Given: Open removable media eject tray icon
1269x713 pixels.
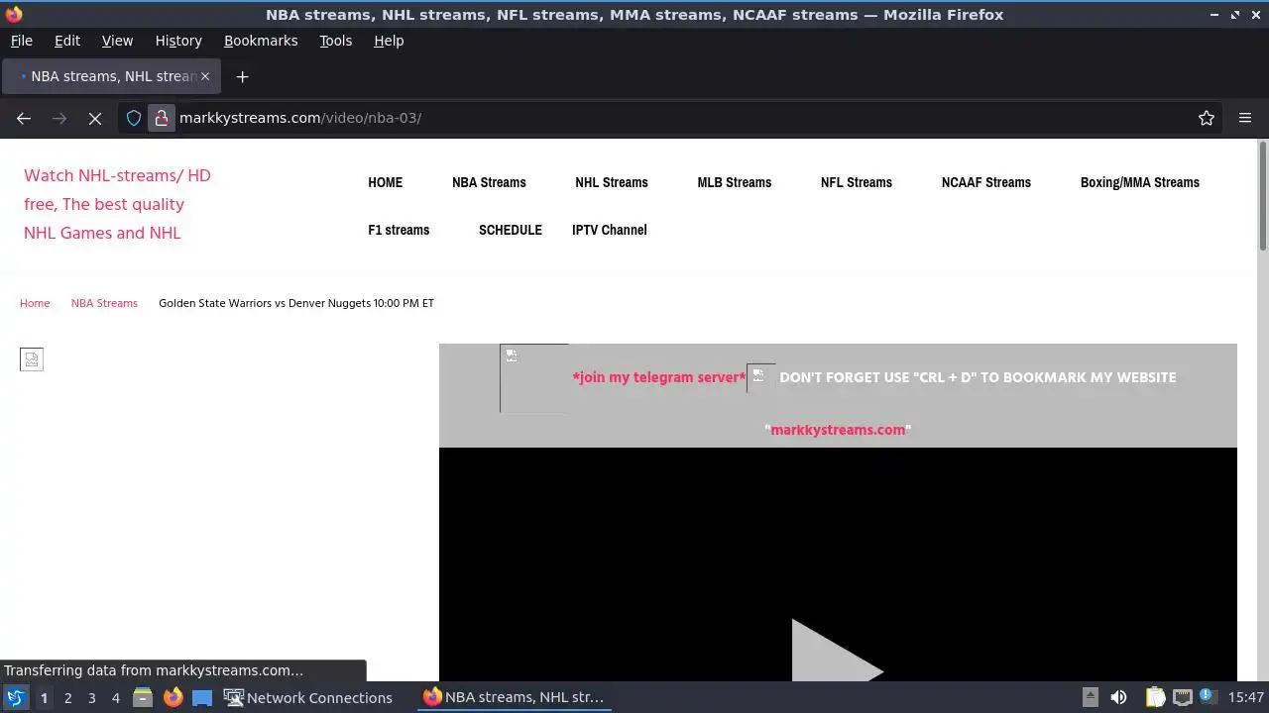Looking at the screenshot, I should coord(1090,697).
